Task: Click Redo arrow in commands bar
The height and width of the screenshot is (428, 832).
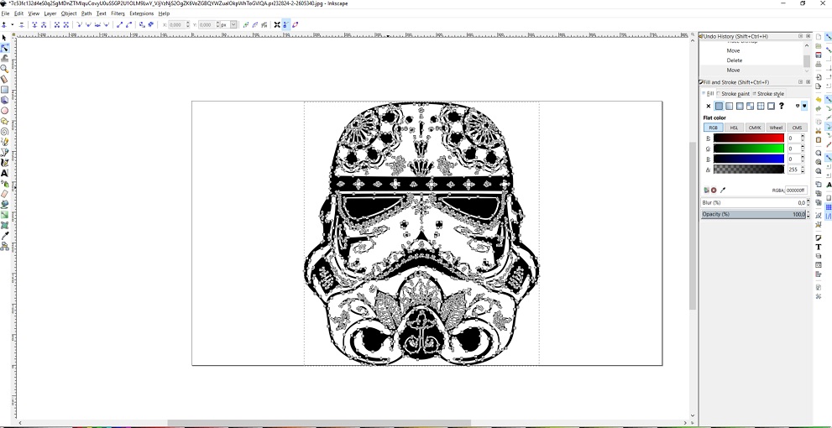Action: coord(819,109)
